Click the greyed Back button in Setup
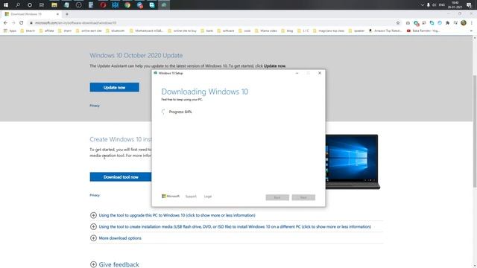The image size is (477, 268). click(x=277, y=197)
